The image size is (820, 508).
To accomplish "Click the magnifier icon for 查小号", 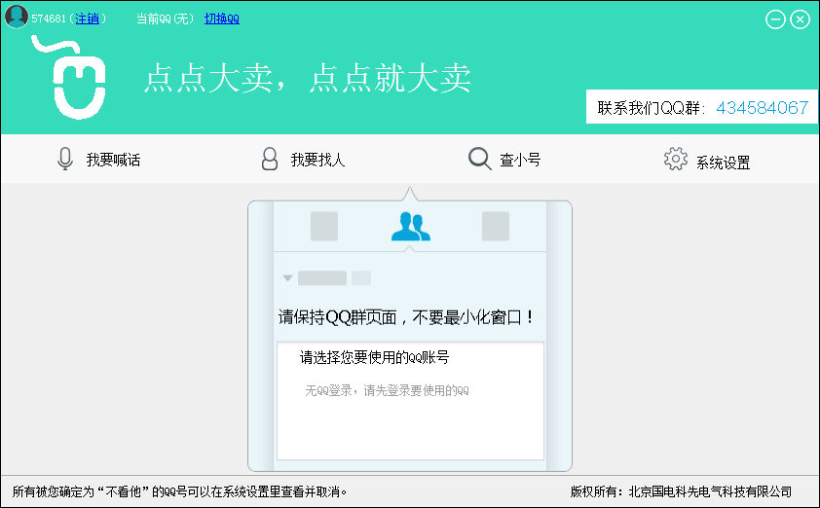I will point(479,159).
